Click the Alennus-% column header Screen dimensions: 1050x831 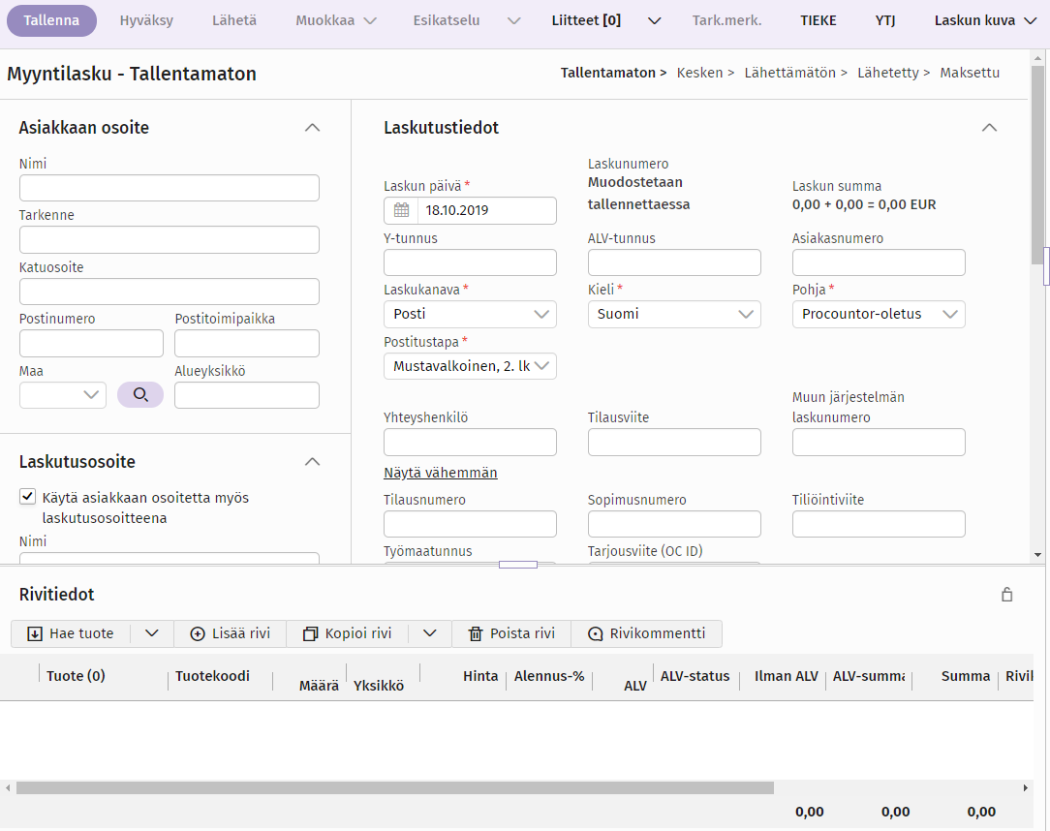[549, 676]
